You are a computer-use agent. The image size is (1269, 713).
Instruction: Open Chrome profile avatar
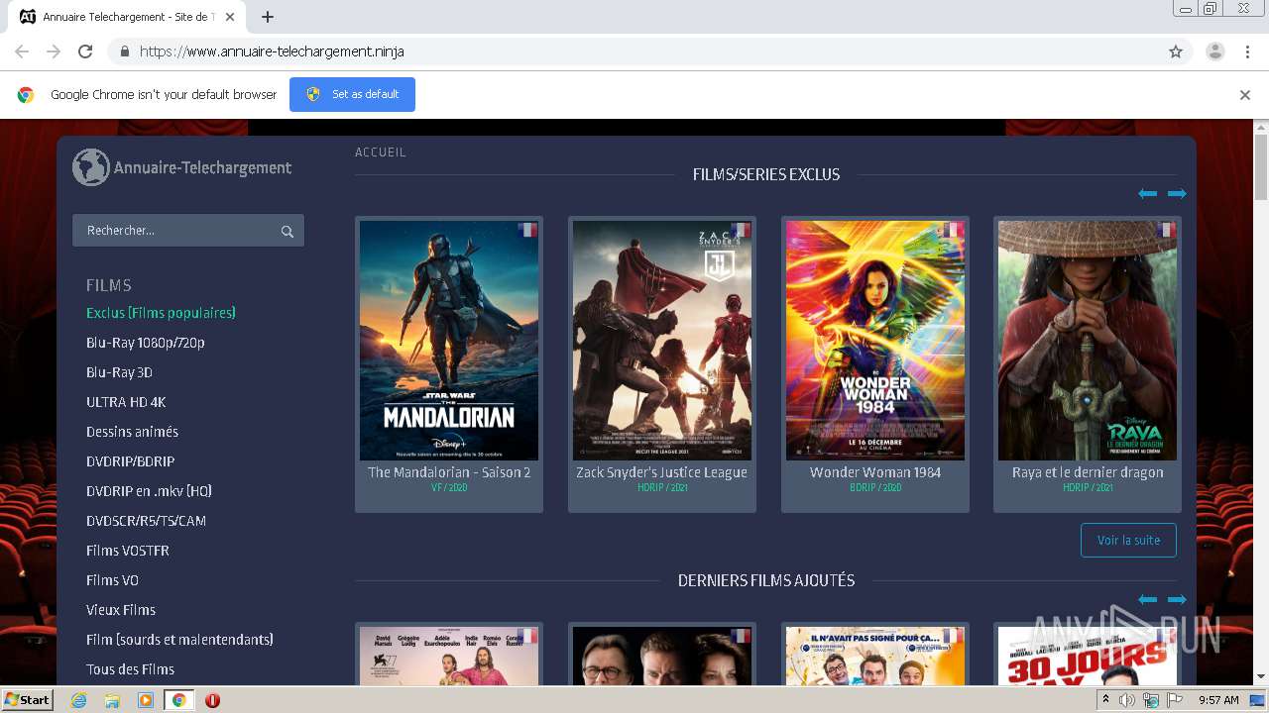click(x=1215, y=51)
